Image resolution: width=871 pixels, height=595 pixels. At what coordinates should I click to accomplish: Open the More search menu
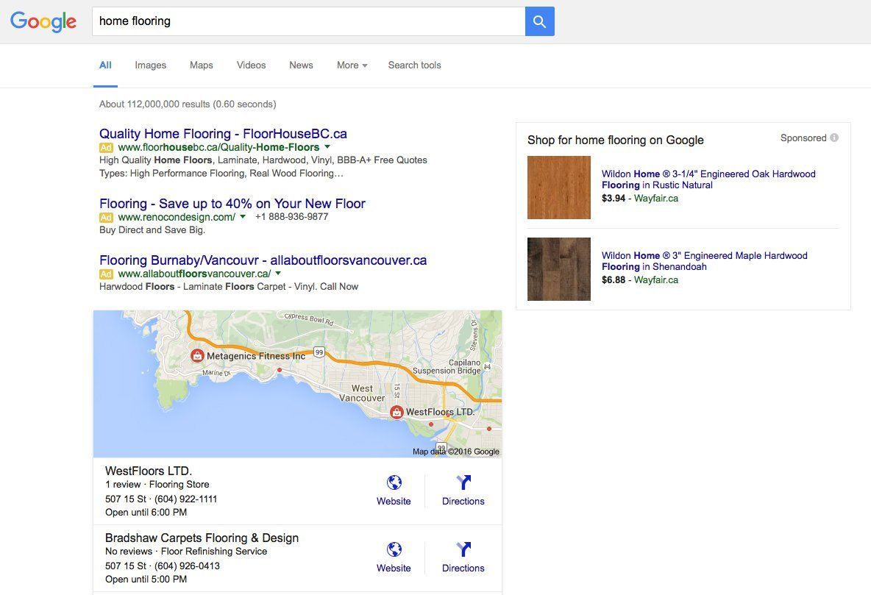[352, 65]
